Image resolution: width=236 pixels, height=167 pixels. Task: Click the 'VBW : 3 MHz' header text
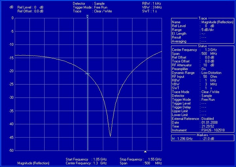[x=152, y=7]
